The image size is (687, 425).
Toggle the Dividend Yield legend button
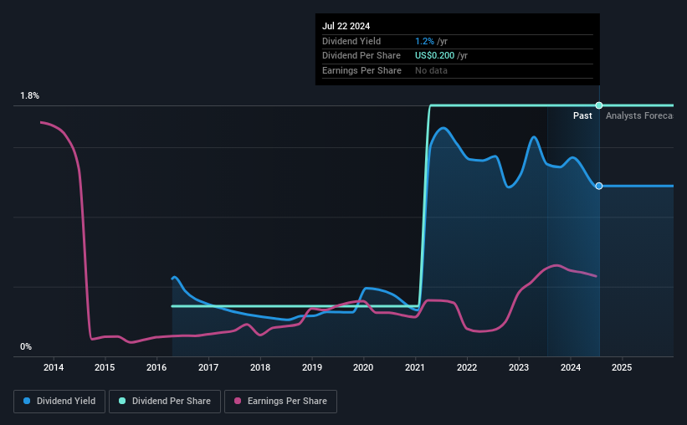coord(59,401)
